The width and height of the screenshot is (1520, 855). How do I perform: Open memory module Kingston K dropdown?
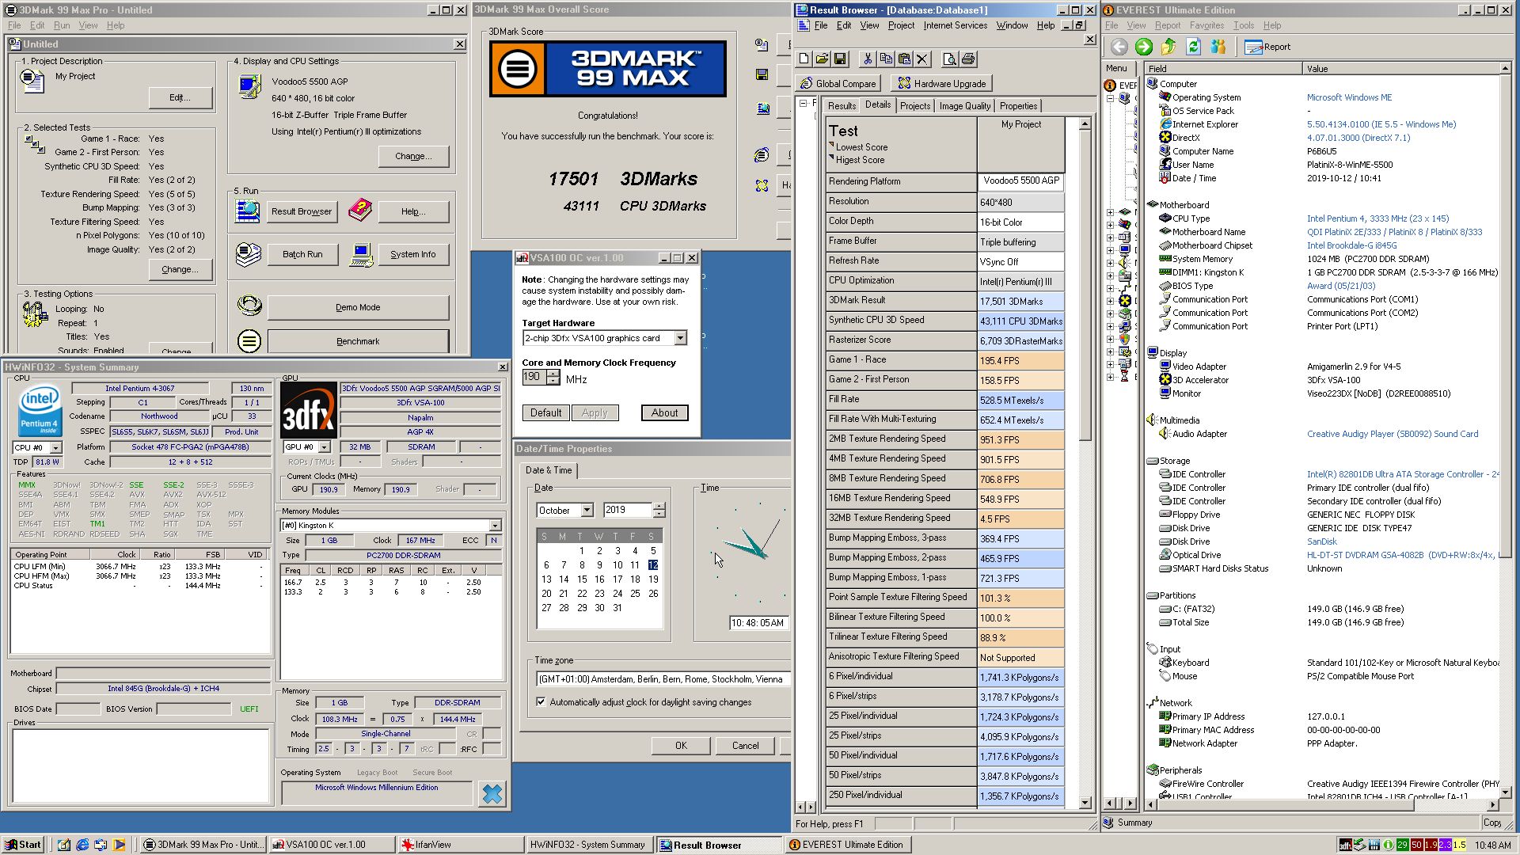(x=495, y=525)
